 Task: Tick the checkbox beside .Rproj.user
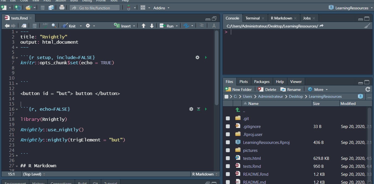pos(228,134)
